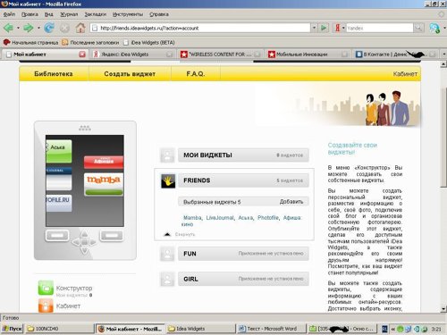The width and height of the screenshot is (447, 335).
Task: Open the back button history dropdown
Action: [x=18, y=29]
